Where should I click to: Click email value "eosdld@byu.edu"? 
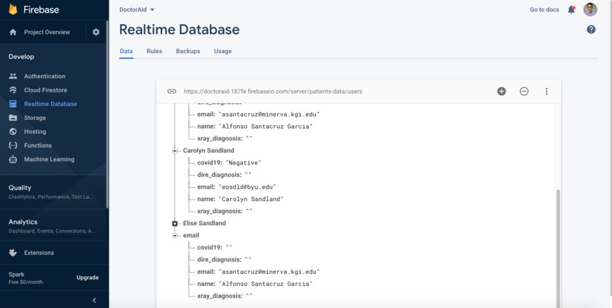pos(248,187)
